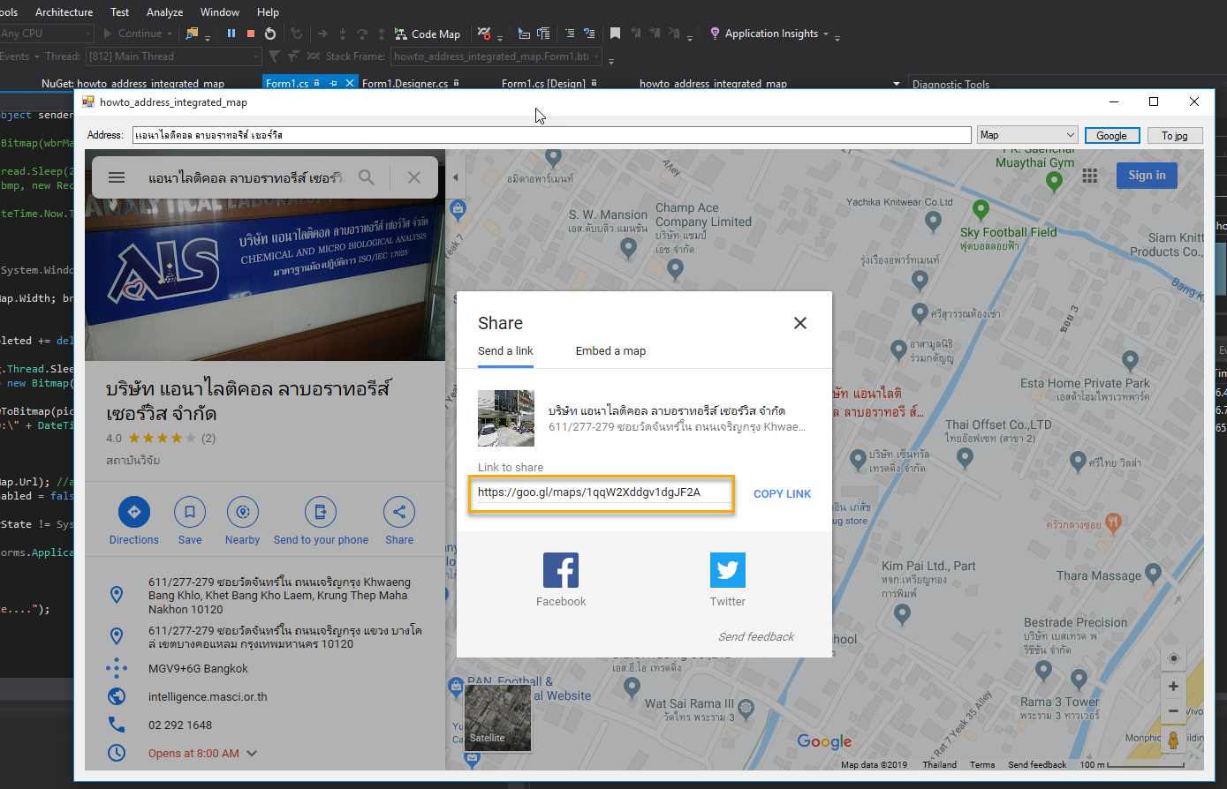
Task: Click the Directions icon
Action: [134, 512]
